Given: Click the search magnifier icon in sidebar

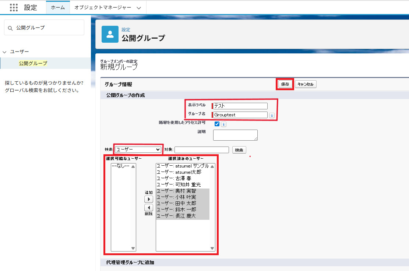Looking at the screenshot, I should [10, 28].
